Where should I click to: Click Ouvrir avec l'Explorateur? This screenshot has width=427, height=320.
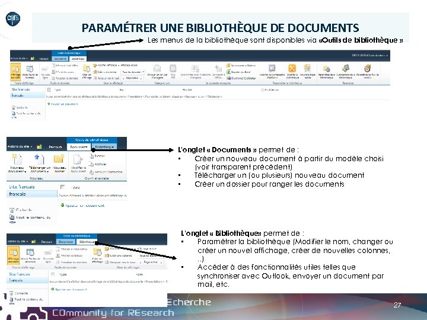[241, 78]
